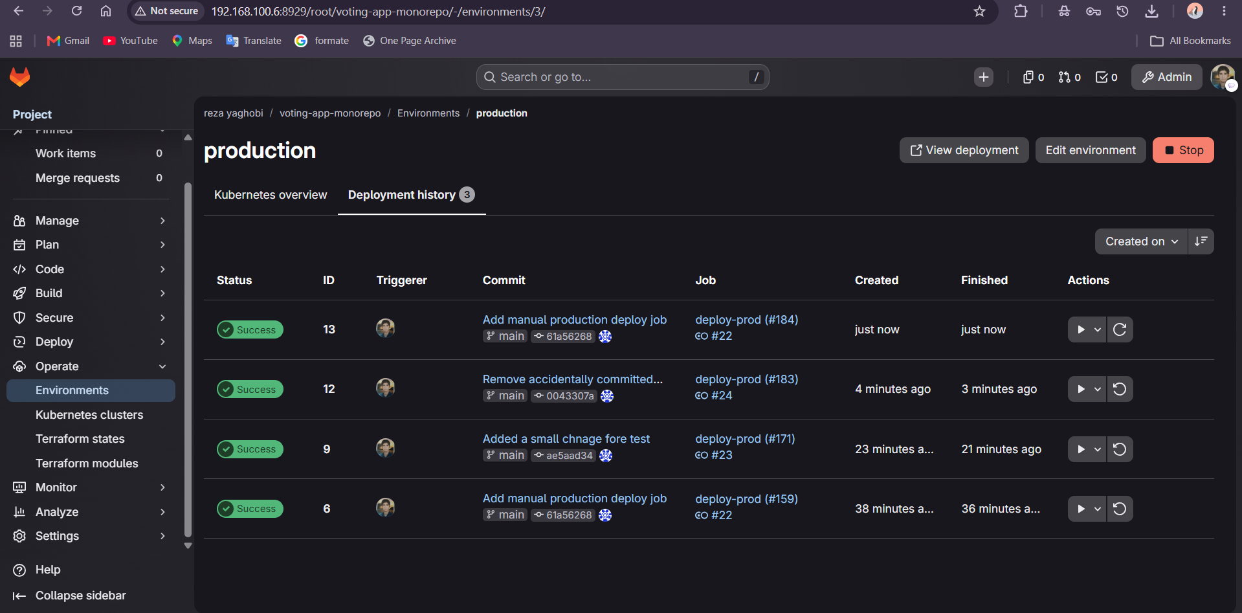Open Merge requests in sidebar
This screenshot has height=613, width=1242.
click(91, 178)
